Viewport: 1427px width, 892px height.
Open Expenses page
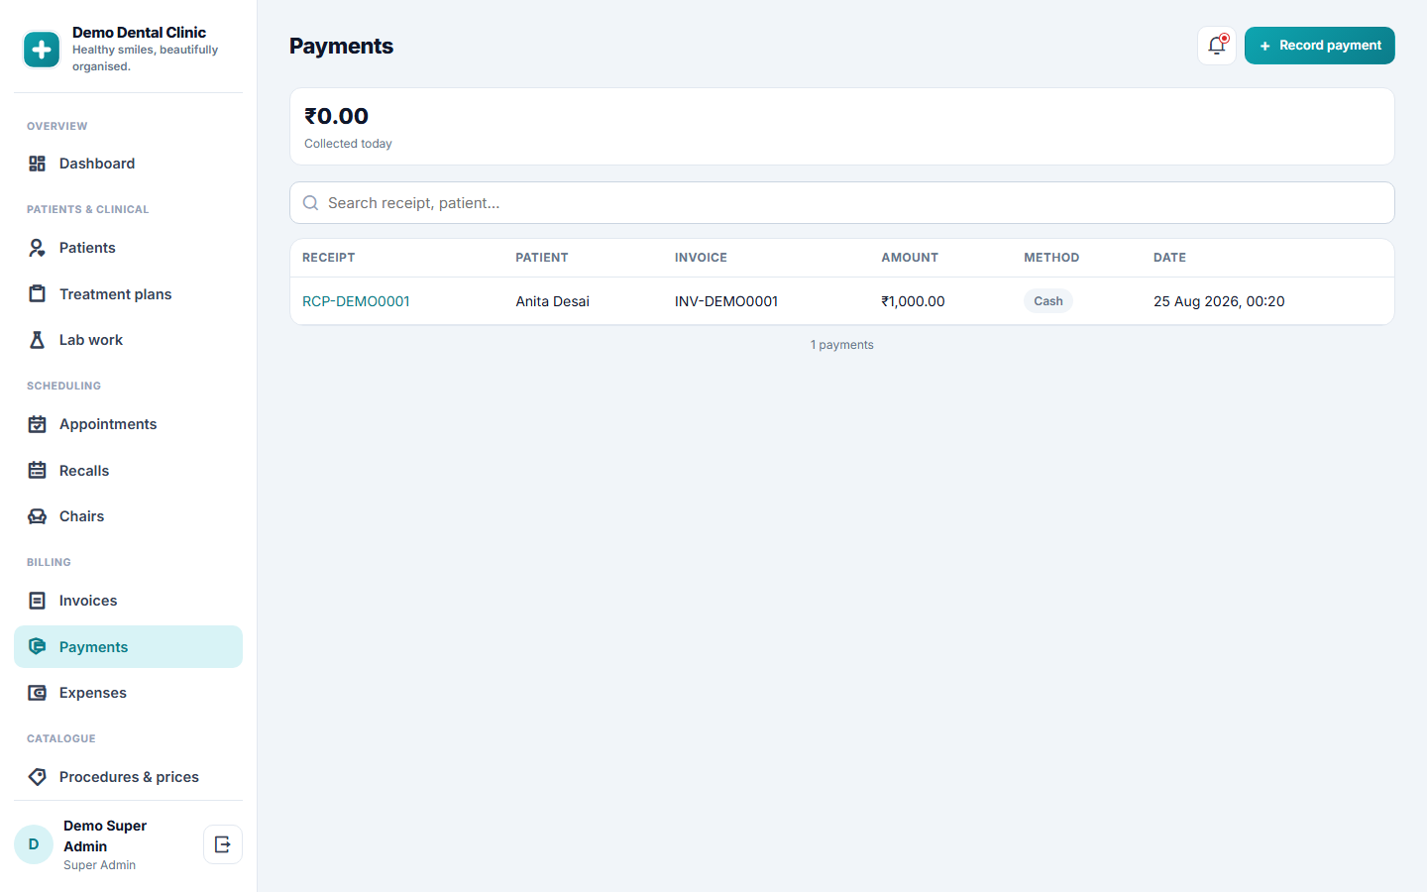pos(128,693)
